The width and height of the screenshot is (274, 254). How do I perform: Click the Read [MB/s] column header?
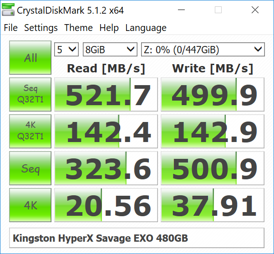point(106,69)
